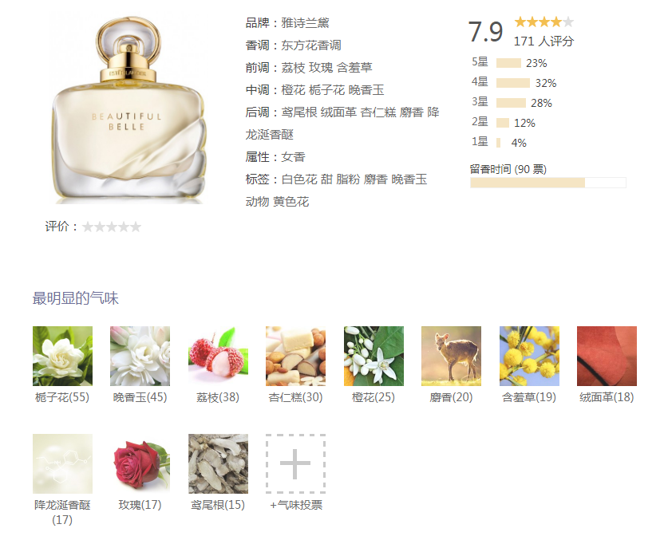Open the brand link 雅诗兰黛
Screen dimensions: 668x536
305,22
